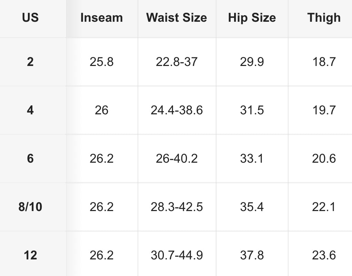This screenshot has width=352, height=276.
Task: Select the 23.6 thigh value
Action: click(324, 255)
